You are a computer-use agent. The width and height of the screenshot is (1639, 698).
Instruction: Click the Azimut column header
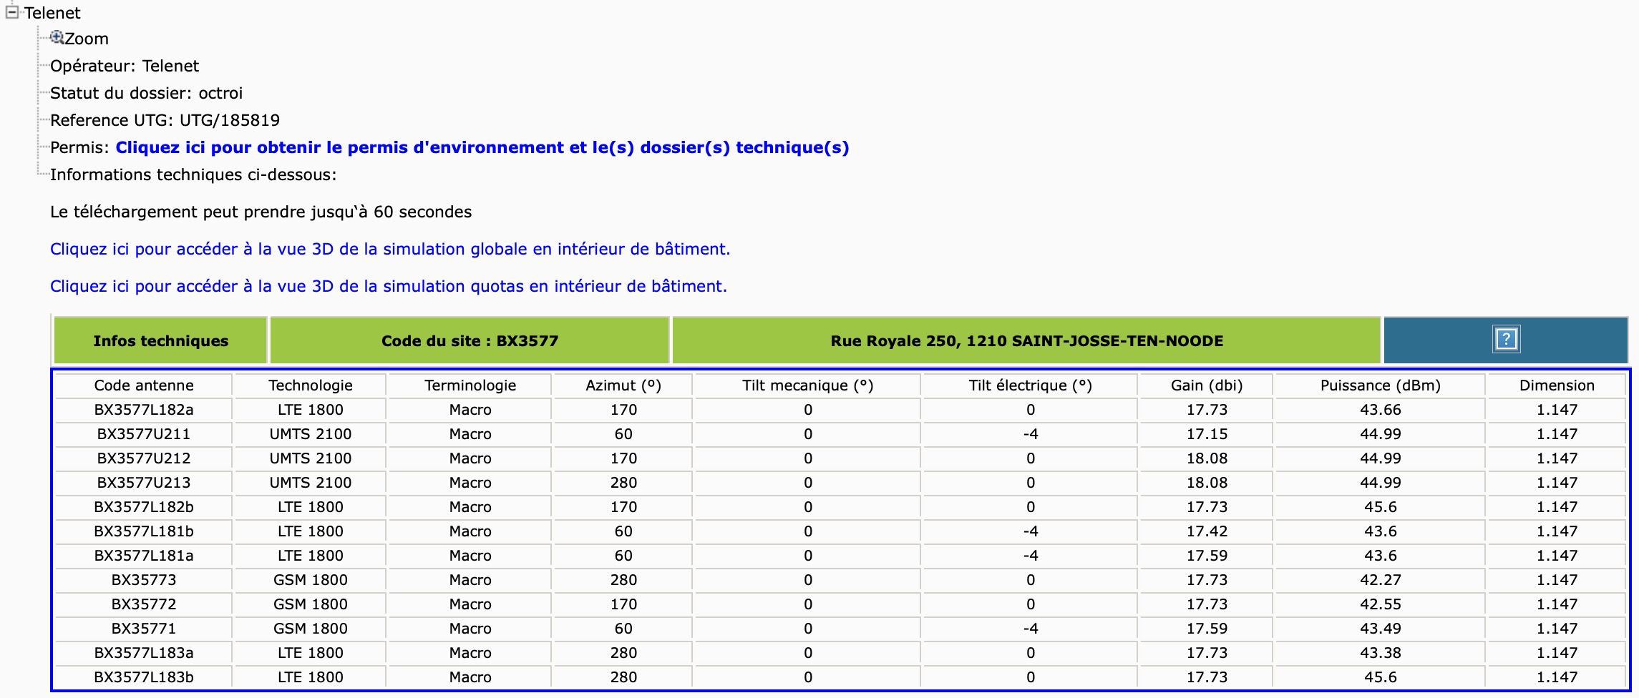623,385
